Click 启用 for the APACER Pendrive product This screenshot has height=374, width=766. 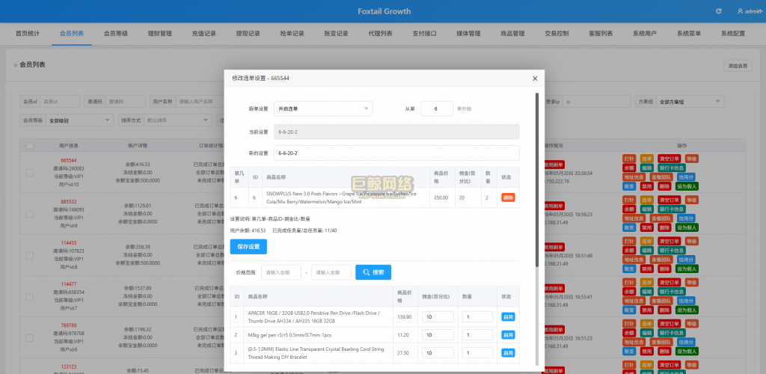tap(508, 317)
